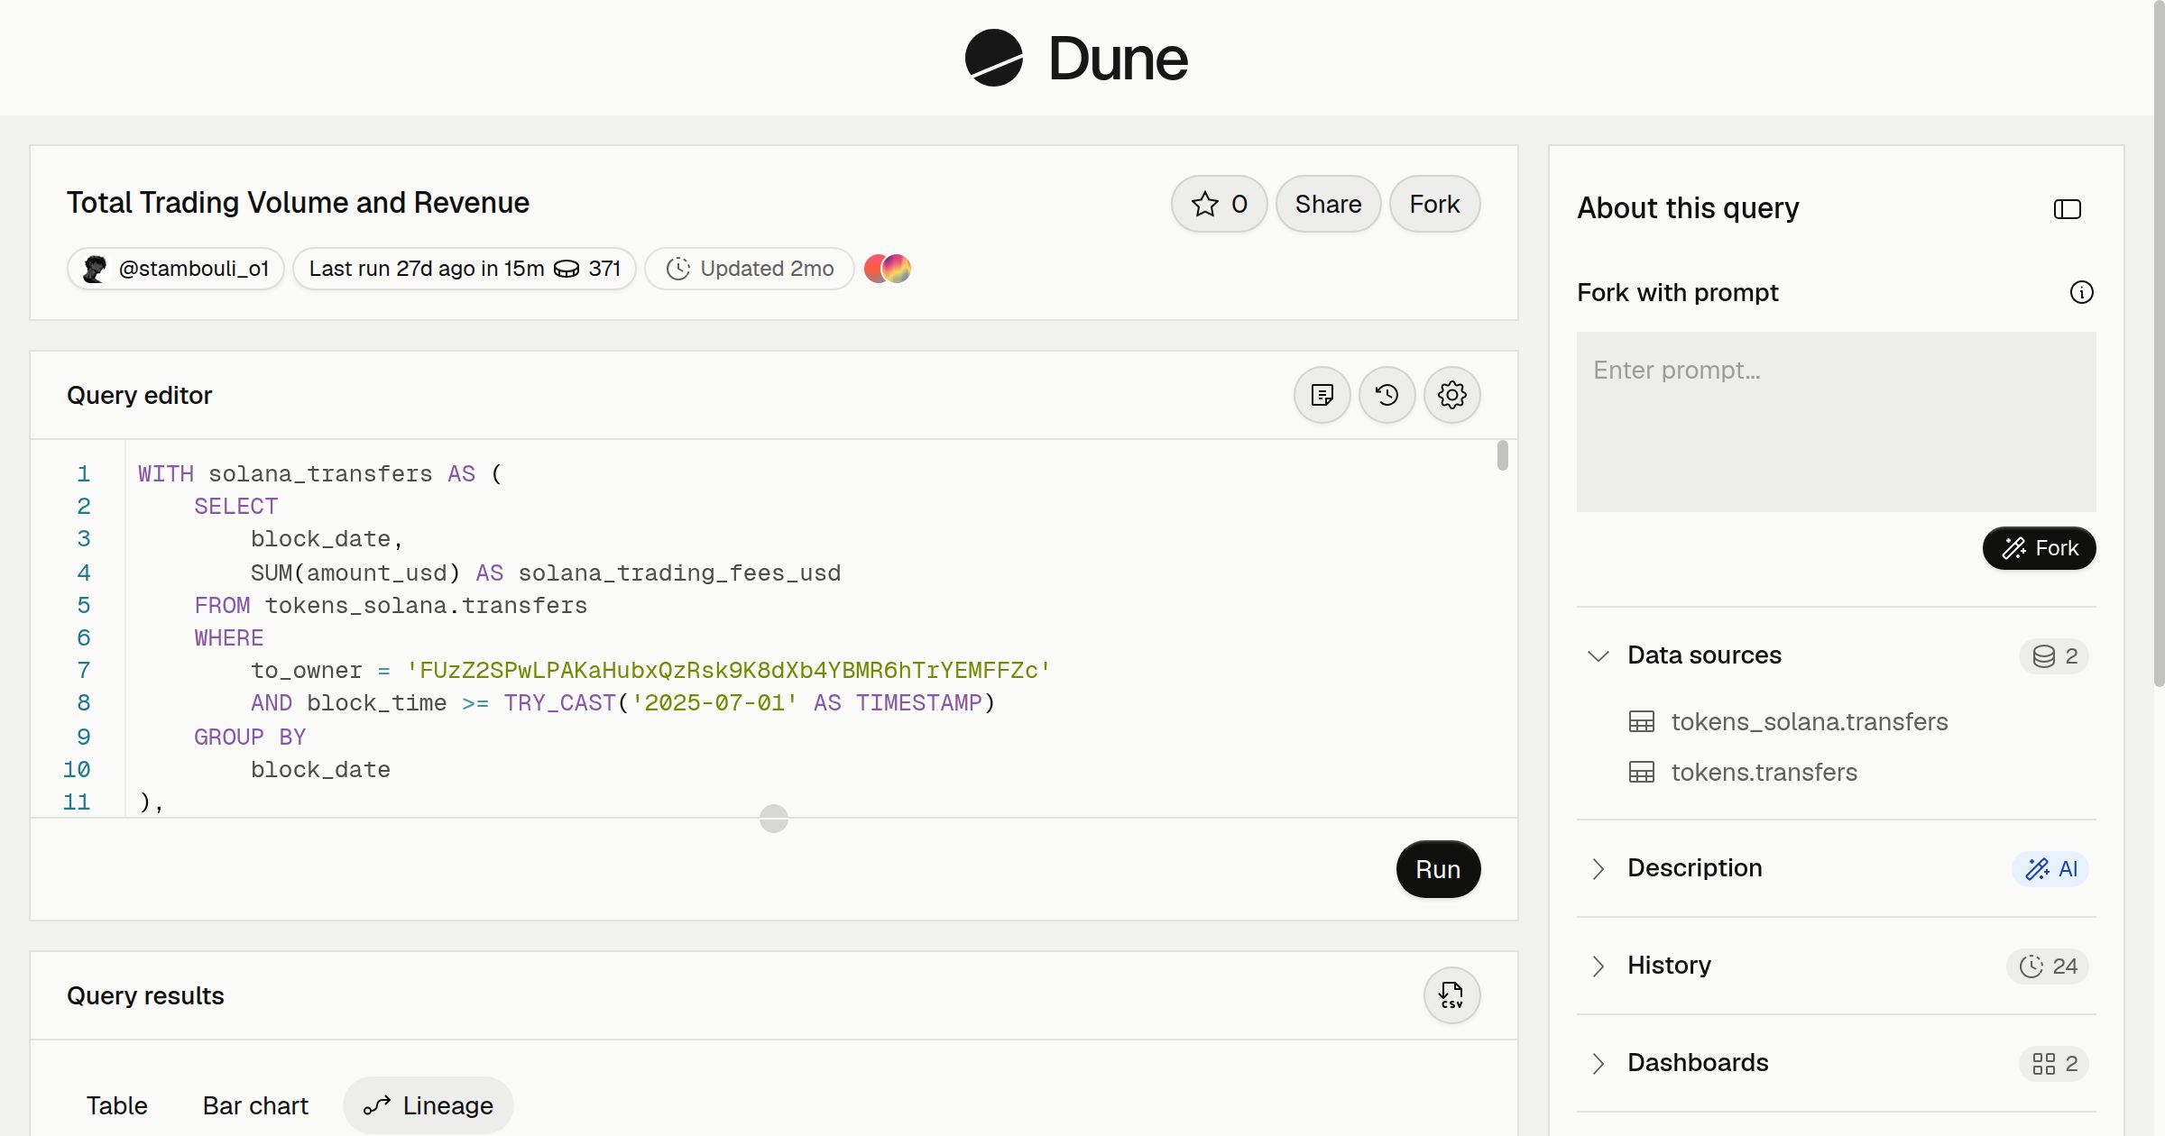Click the query editor vertical scrollbar

click(x=1502, y=455)
